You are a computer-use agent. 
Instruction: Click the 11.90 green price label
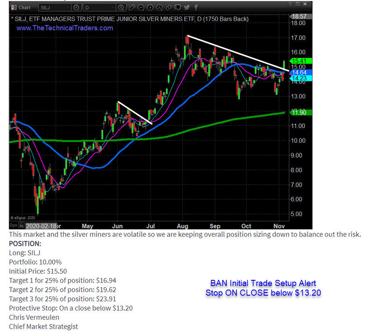point(301,112)
